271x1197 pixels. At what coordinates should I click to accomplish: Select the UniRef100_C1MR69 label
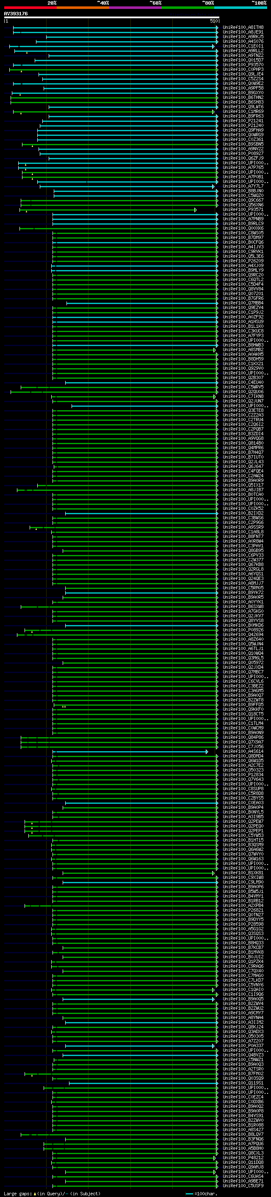point(243,112)
